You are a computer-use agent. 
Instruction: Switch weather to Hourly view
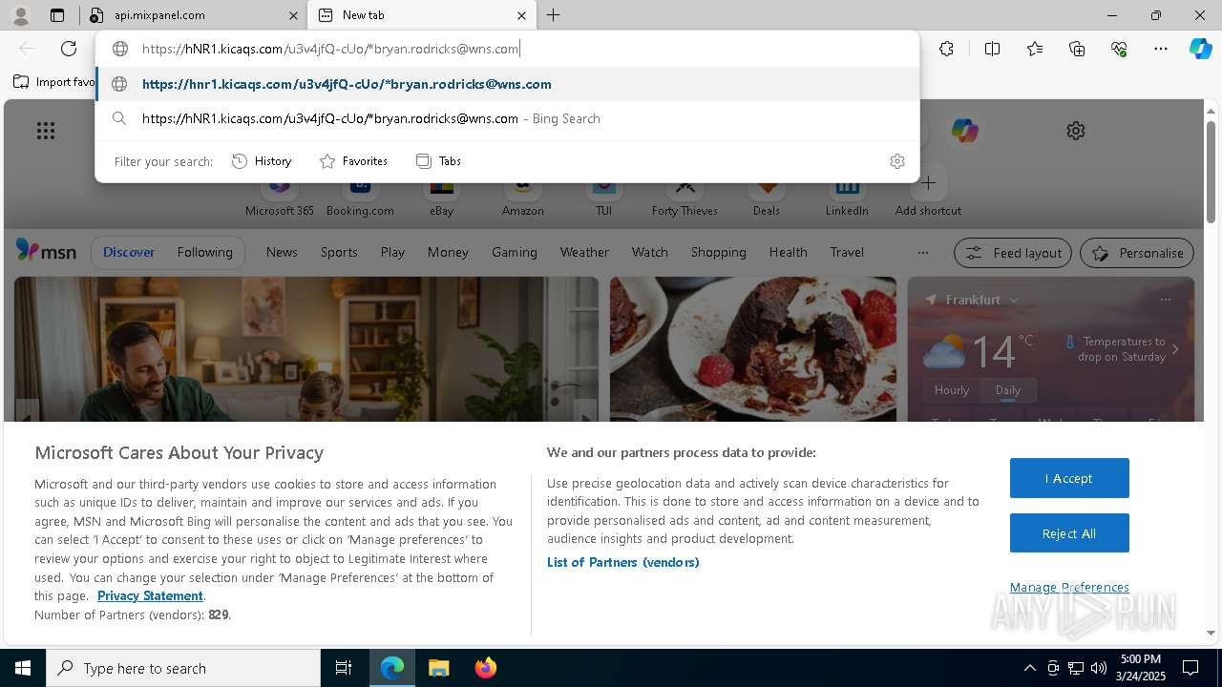951,390
